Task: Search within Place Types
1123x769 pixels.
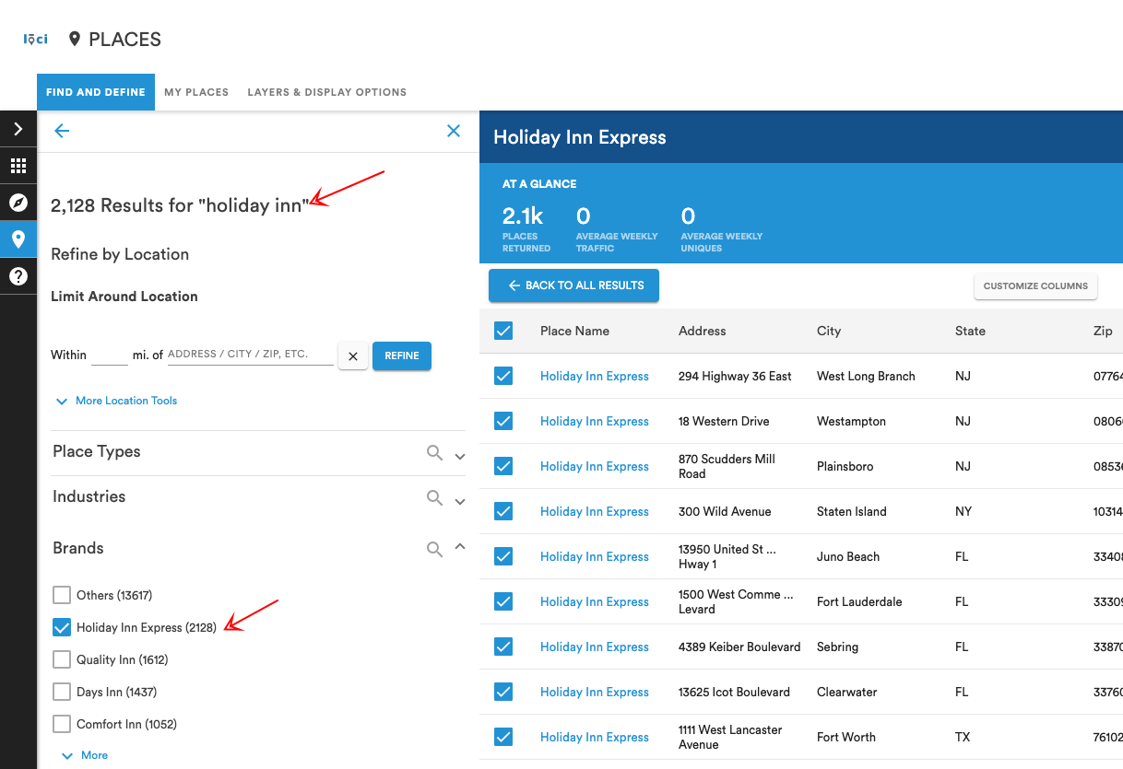Action: click(434, 452)
